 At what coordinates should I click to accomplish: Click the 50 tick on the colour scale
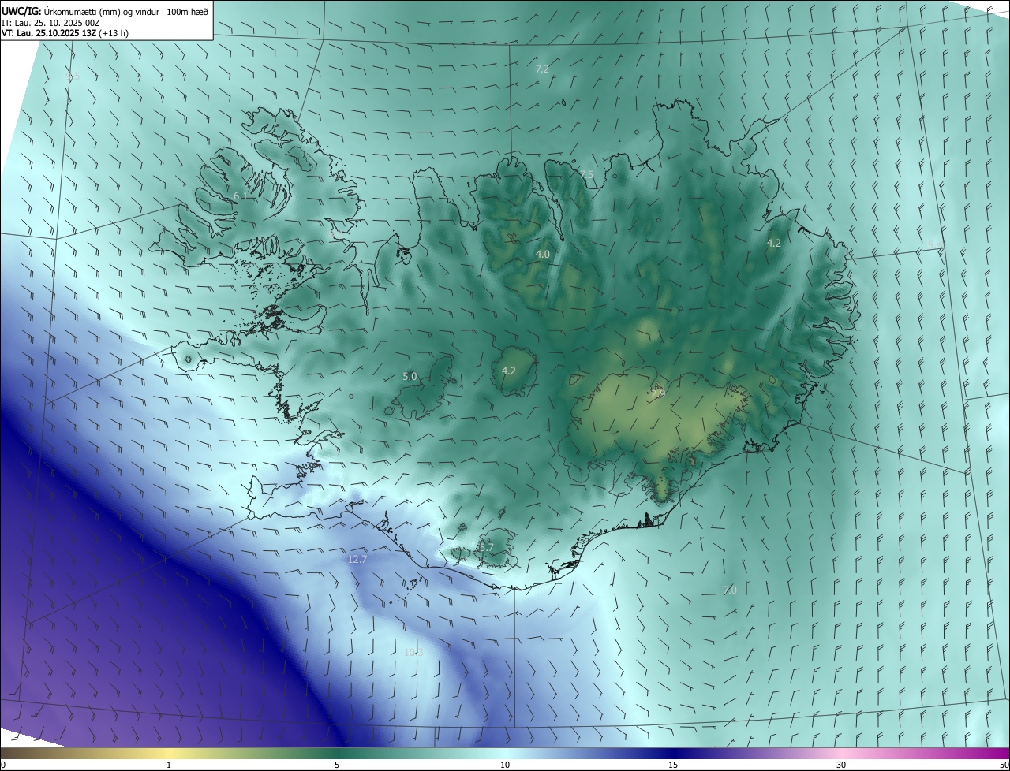click(1004, 765)
